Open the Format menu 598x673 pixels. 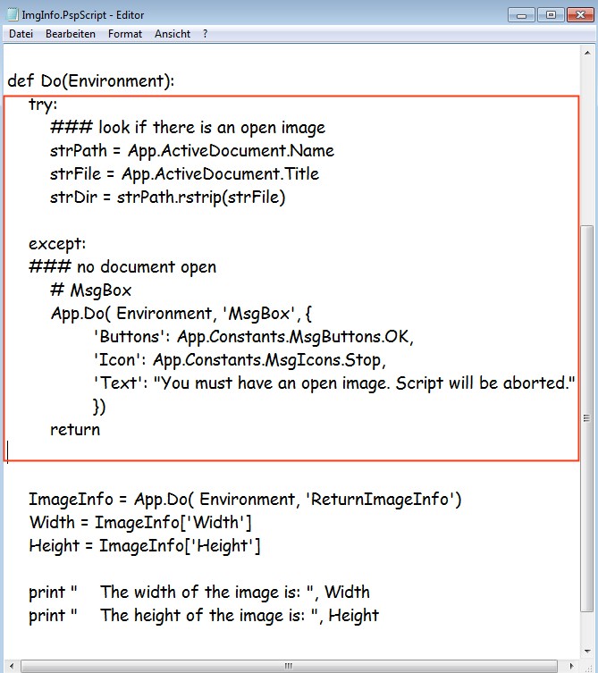[x=125, y=34]
